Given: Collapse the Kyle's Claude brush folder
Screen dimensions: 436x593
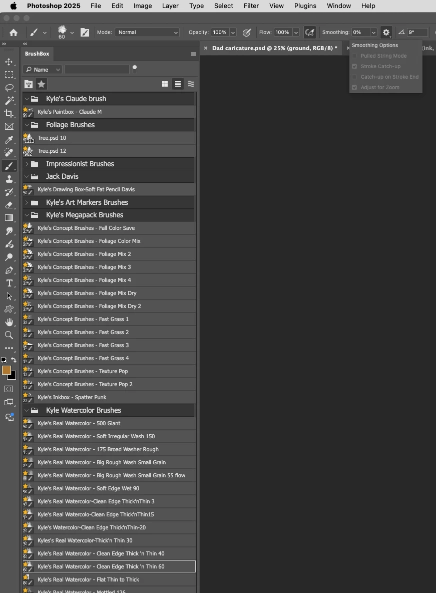Looking at the screenshot, I should point(27,99).
